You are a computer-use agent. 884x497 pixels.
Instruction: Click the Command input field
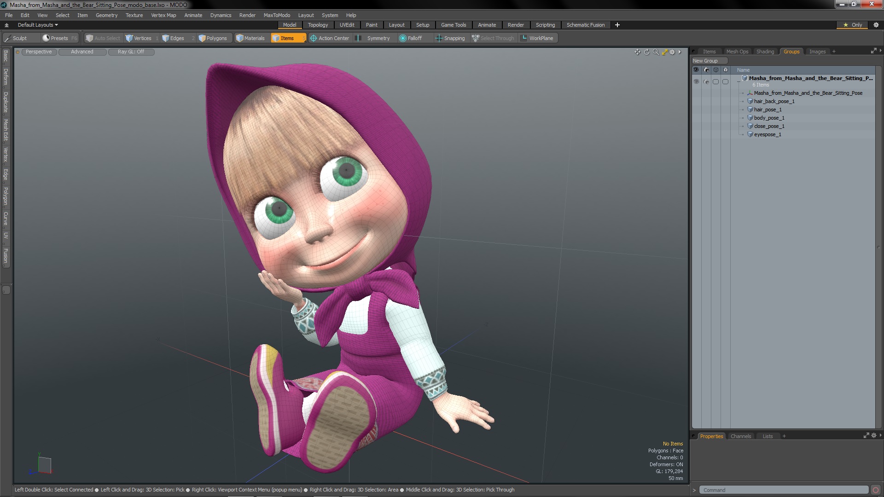tap(784, 490)
